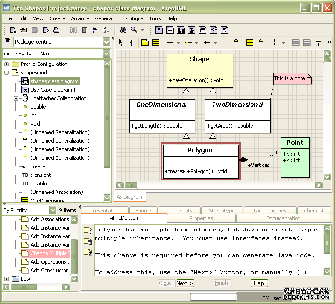Click the New ToDo Item icon
The width and height of the screenshot is (335, 304).
pos(88,230)
